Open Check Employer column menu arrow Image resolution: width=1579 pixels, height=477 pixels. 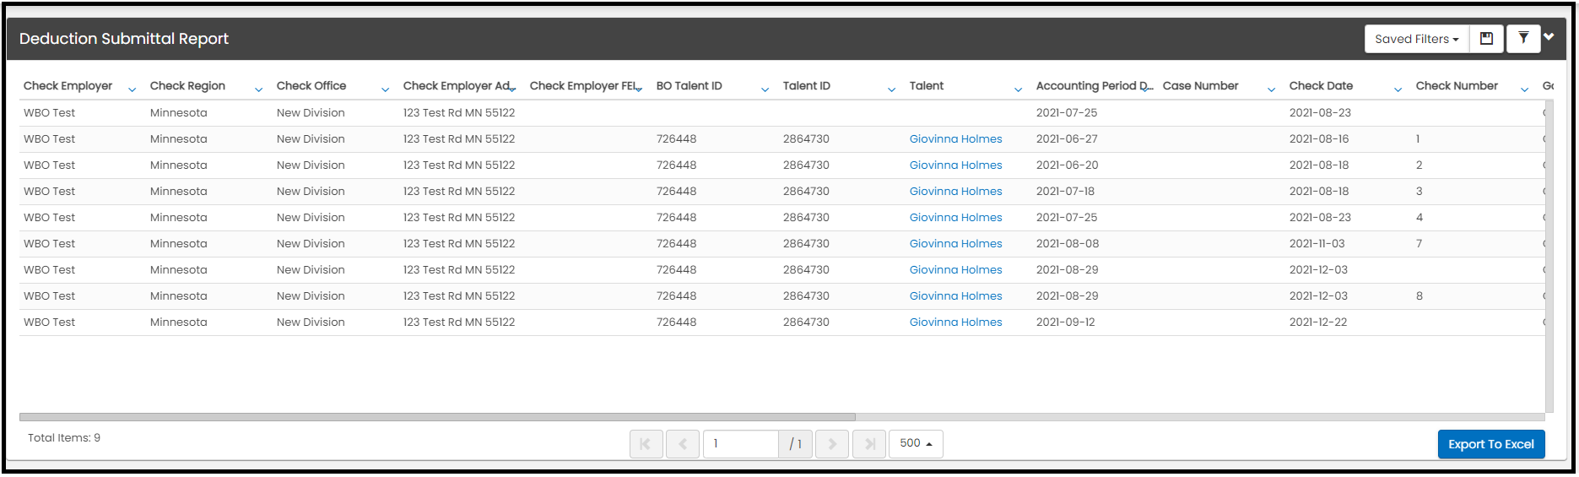pos(132,89)
